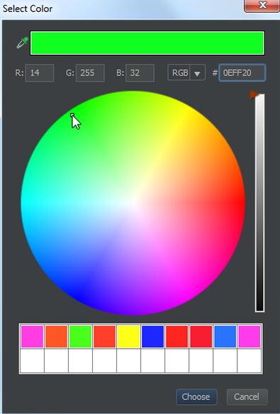Screen dimensions: 280x414
Task: Click the dropdown arrow beside RGB
Action: (197, 73)
